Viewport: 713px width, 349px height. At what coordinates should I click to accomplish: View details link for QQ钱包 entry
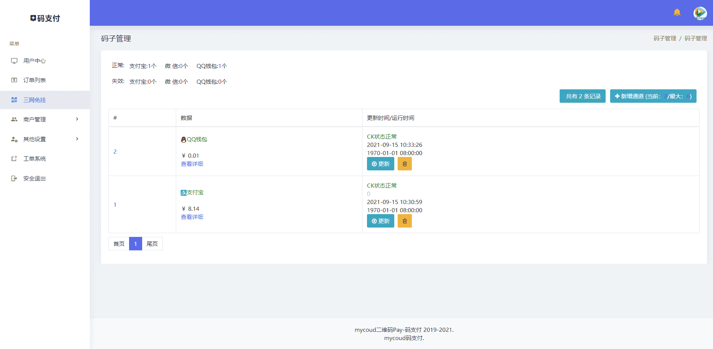[x=192, y=164]
